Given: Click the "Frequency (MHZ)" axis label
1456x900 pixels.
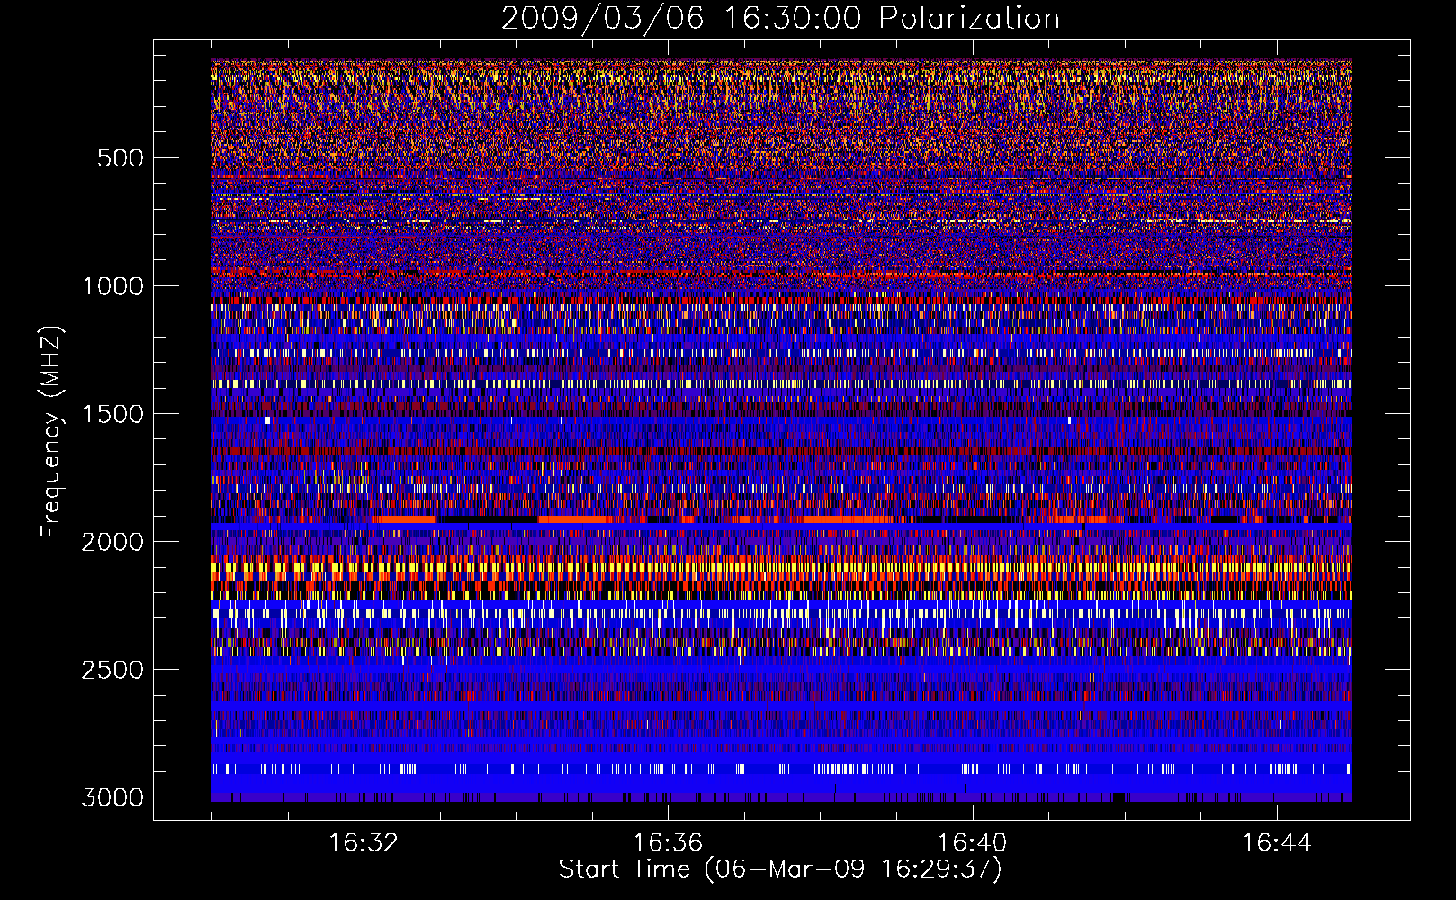Looking at the screenshot, I should click(x=51, y=432).
